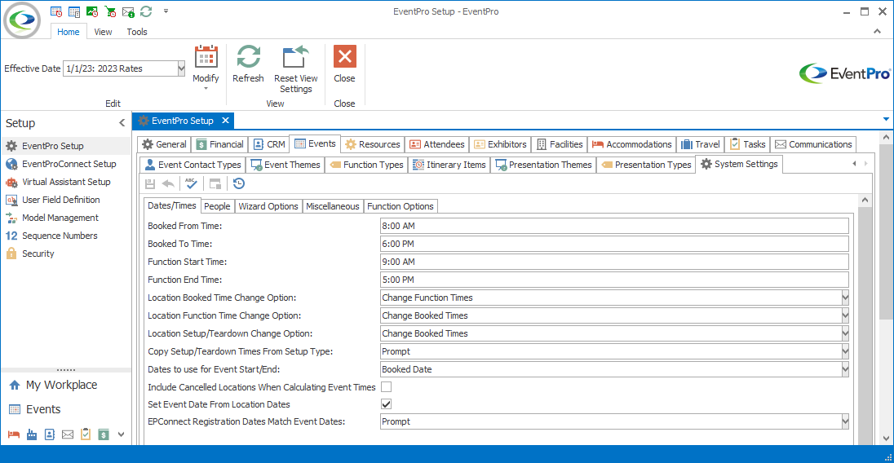This screenshot has width=894, height=463.
Task: Open EPConnect Registration Dates dropdown
Action: coord(845,421)
